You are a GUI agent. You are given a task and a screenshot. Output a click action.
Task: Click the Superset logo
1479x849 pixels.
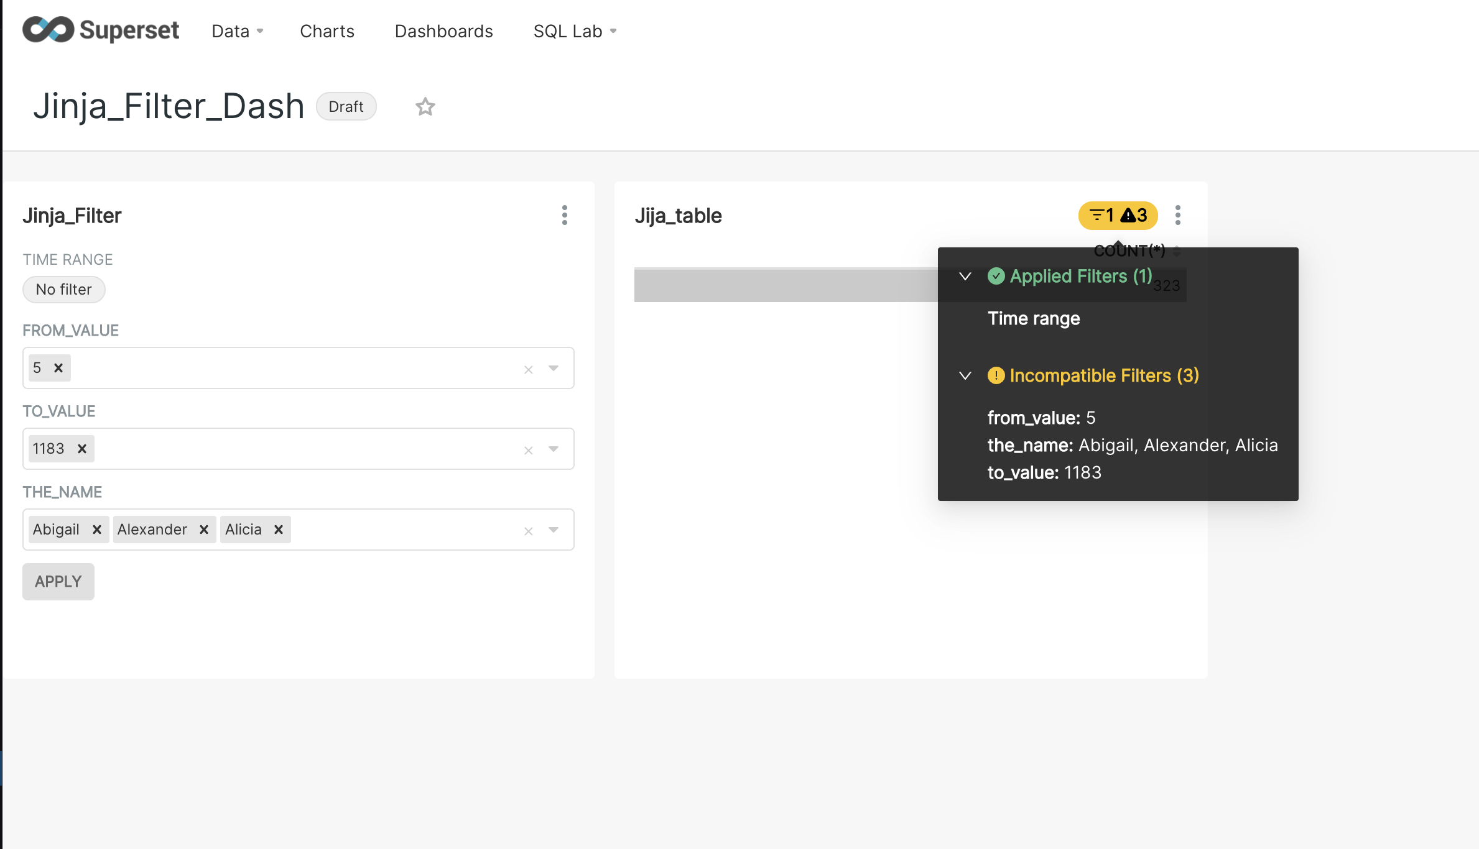coord(100,30)
